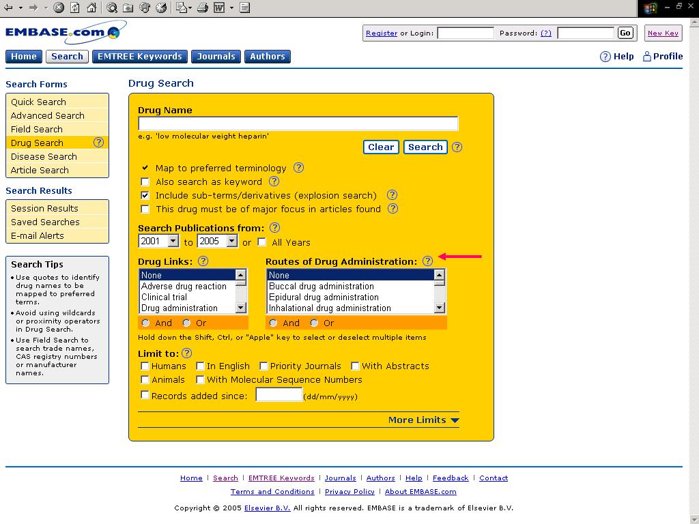This screenshot has width=699, height=524.
Task: Limit results to Humans
Action: tap(145, 366)
